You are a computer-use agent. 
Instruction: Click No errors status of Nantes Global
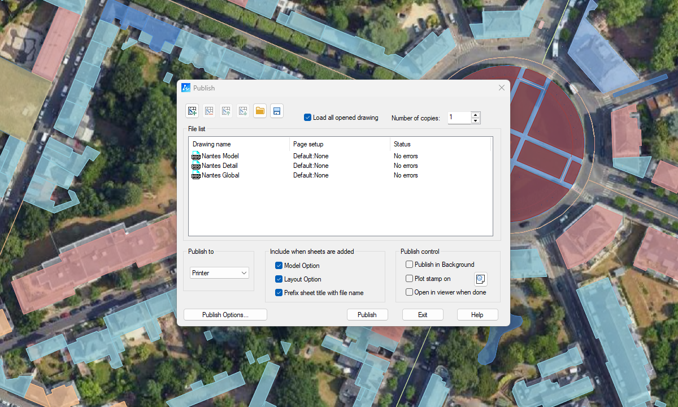(x=406, y=175)
